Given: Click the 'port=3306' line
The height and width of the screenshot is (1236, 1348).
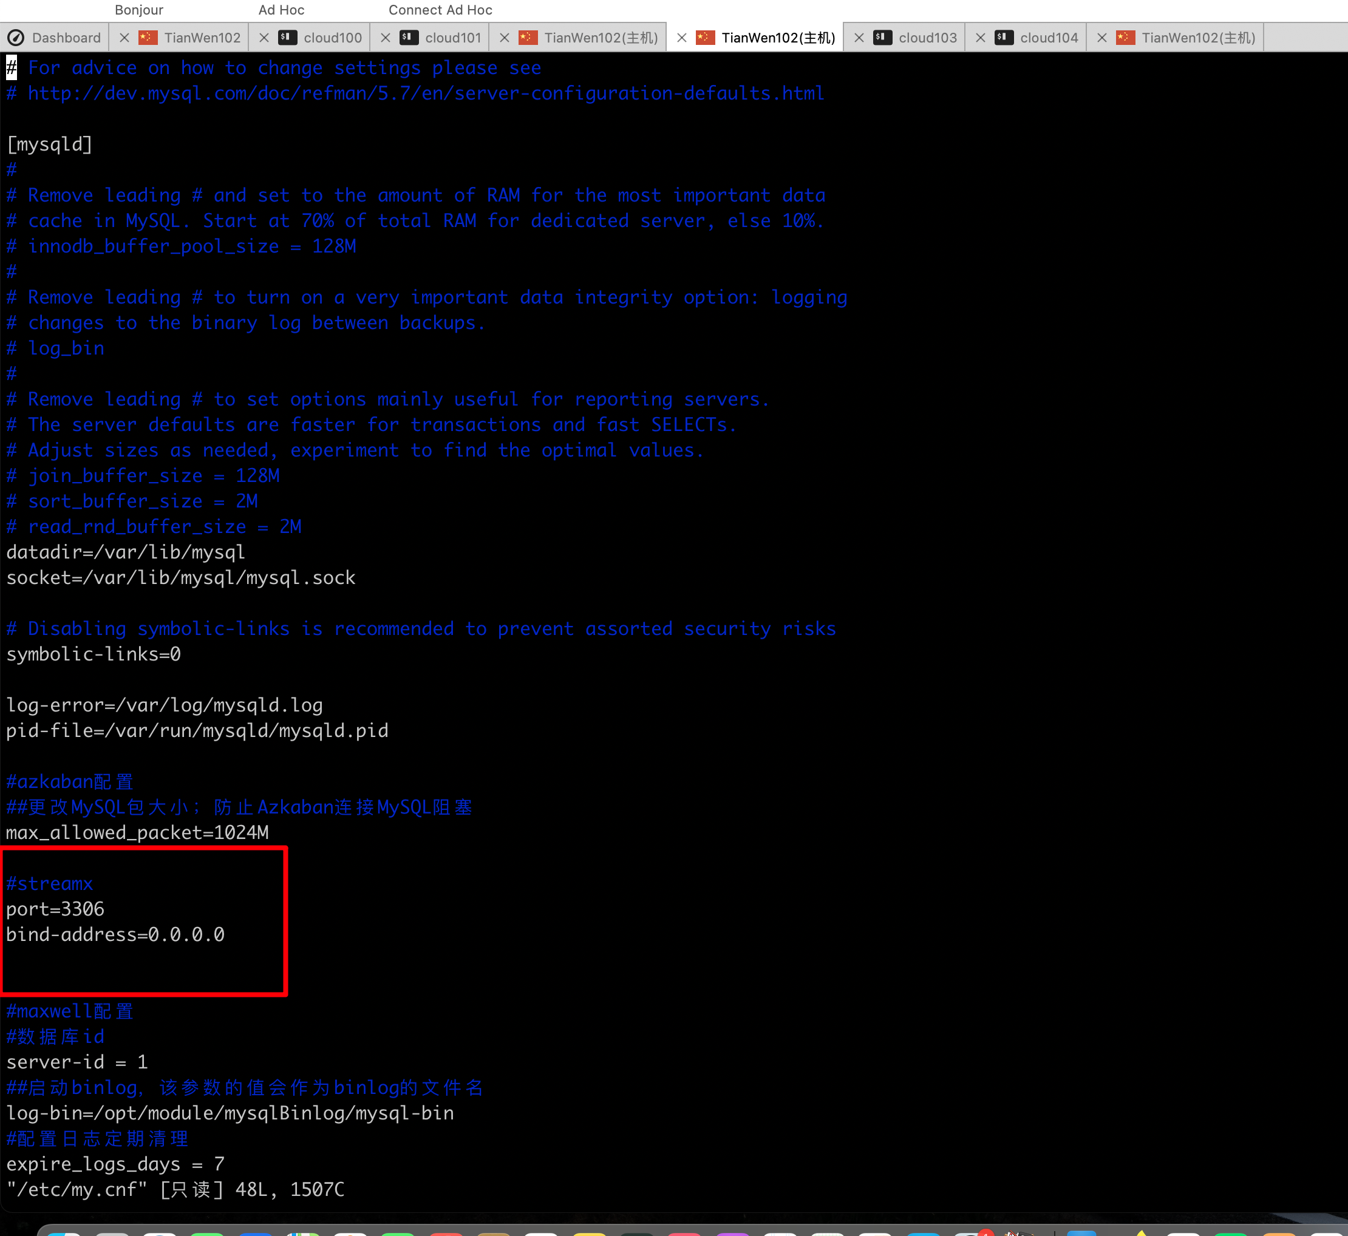Looking at the screenshot, I should (55, 909).
